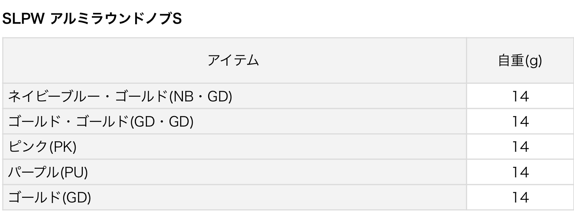Viewport: 574px width, 223px height.
Task: Click the (GD・GD) color code
Action: click(162, 122)
